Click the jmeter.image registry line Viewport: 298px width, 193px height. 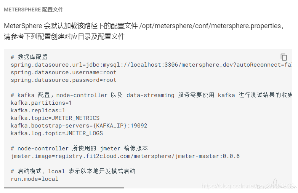pyautogui.click(x=125, y=156)
